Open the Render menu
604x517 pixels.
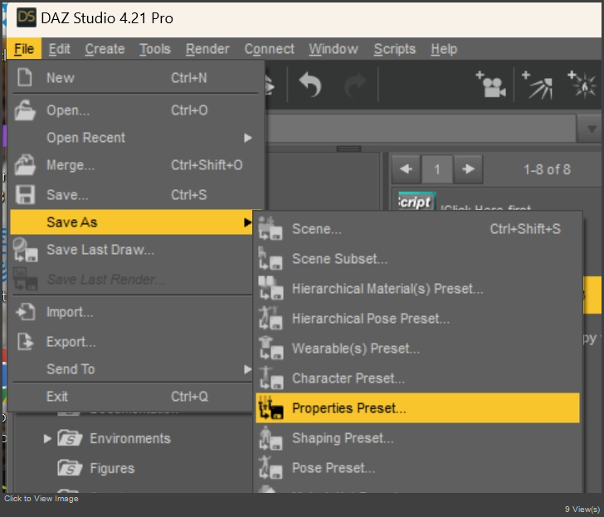(207, 49)
